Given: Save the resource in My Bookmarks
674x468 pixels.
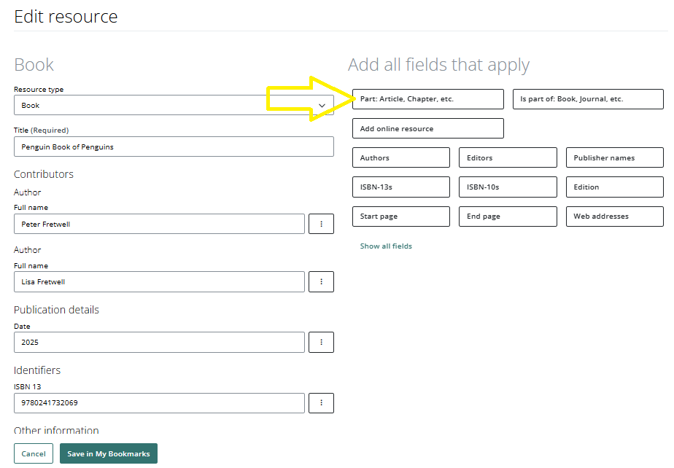Looking at the screenshot, I should pyautogui.click(x=108, y=453).
